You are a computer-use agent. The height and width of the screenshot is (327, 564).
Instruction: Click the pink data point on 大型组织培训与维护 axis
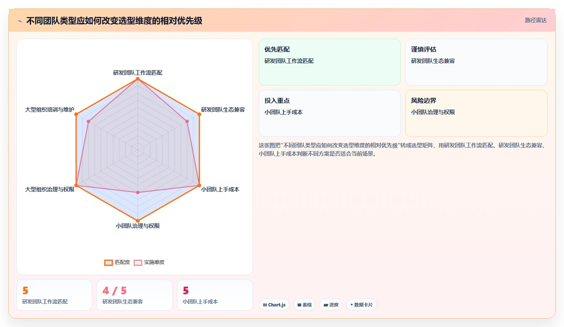pos(88,121)
